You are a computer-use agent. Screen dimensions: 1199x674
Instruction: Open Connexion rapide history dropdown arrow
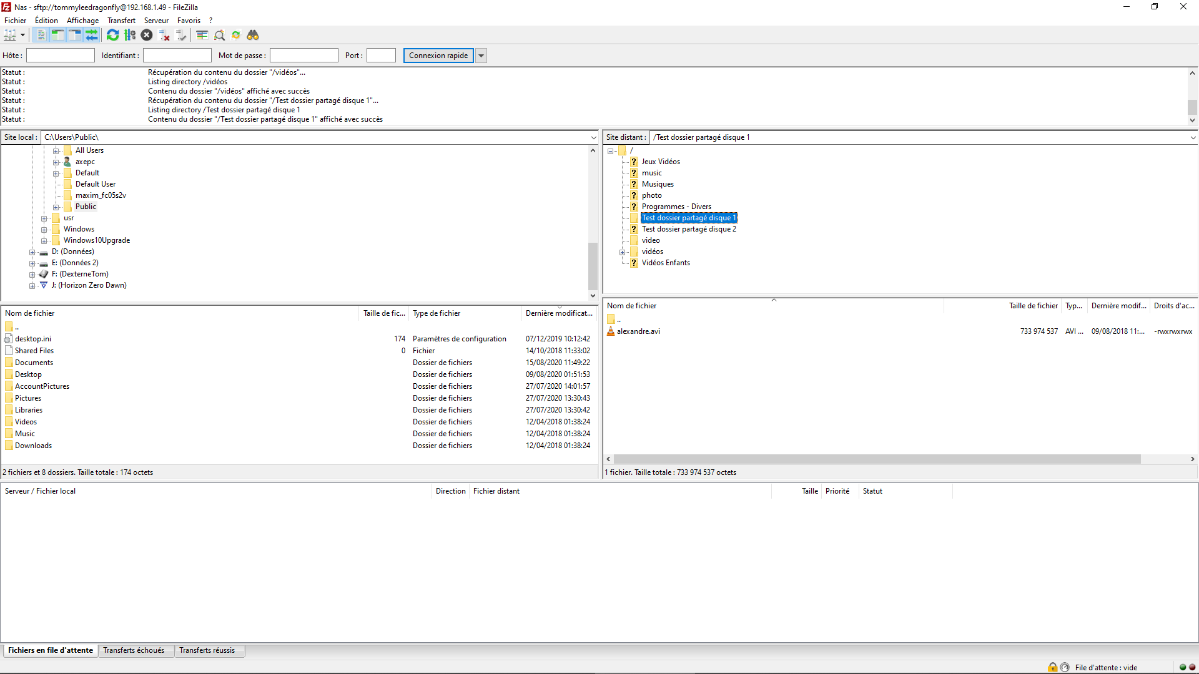tap(481, 56)
